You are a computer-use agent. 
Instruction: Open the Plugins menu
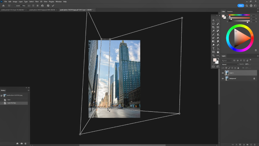pyautogui.click(x=51, y=1)
